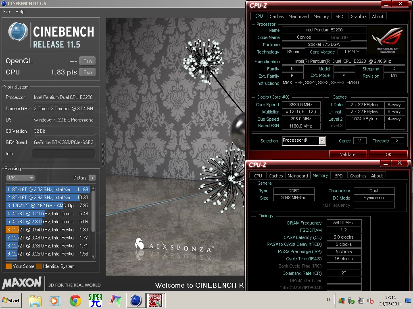Switch to the Cinebench taskbar icon
This screenshot has height=309, width=413.
pyautogui.click(x=136, y=301)
